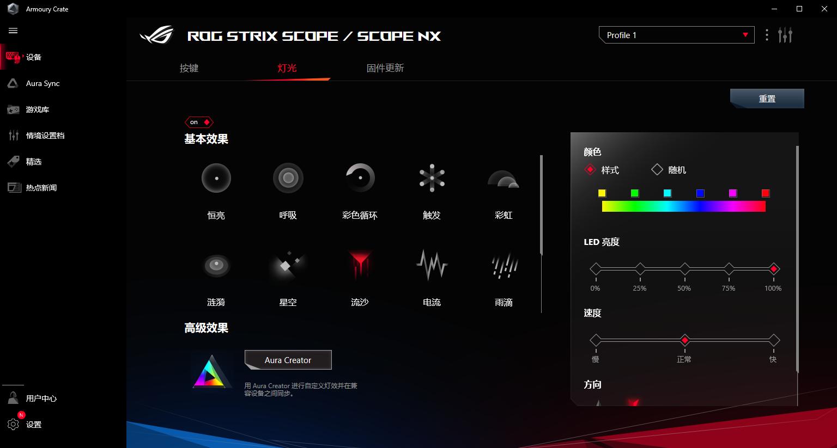Viewport: 837px width, 448px height.
Task: Set LED brightness to 25%
Action: tap(640, 269)
